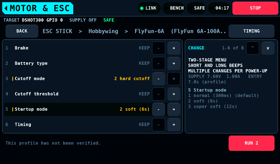
Task: Select the Cutoff mode row
Action: 92,79
